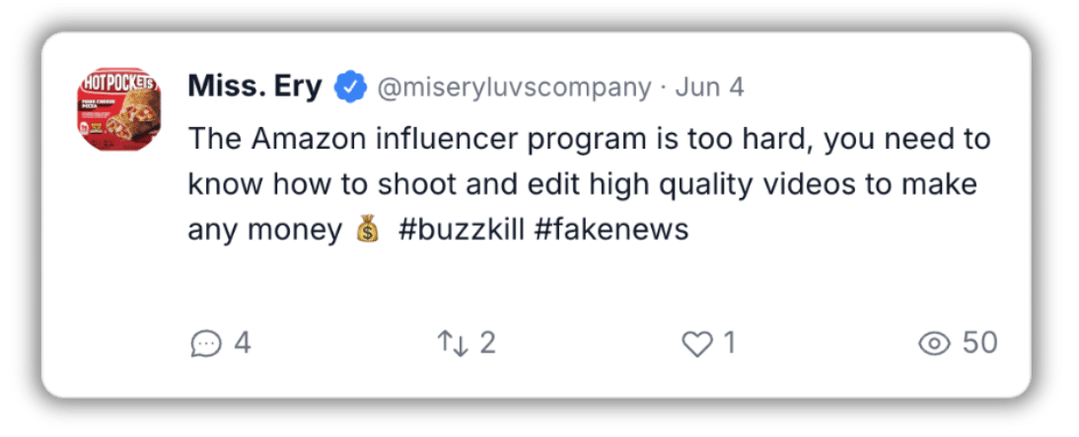Open @miseryluvscompany handle link
Screen dimensions: 1079x437
[x=514, y=88]
